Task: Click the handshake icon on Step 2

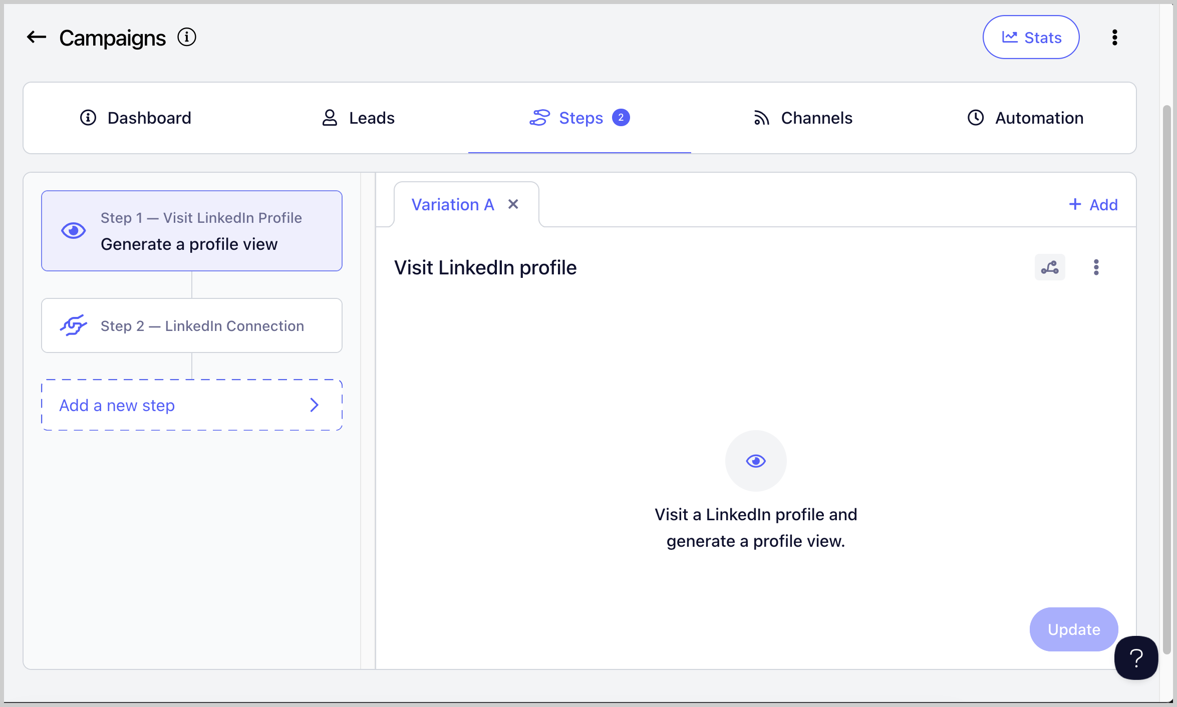Action: point(73,326)
